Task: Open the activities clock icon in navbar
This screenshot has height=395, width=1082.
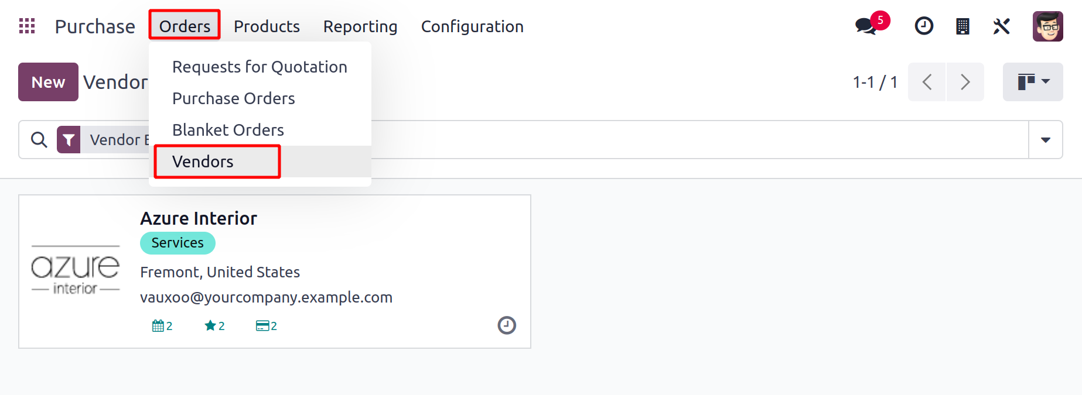Action: pos(924,26)
